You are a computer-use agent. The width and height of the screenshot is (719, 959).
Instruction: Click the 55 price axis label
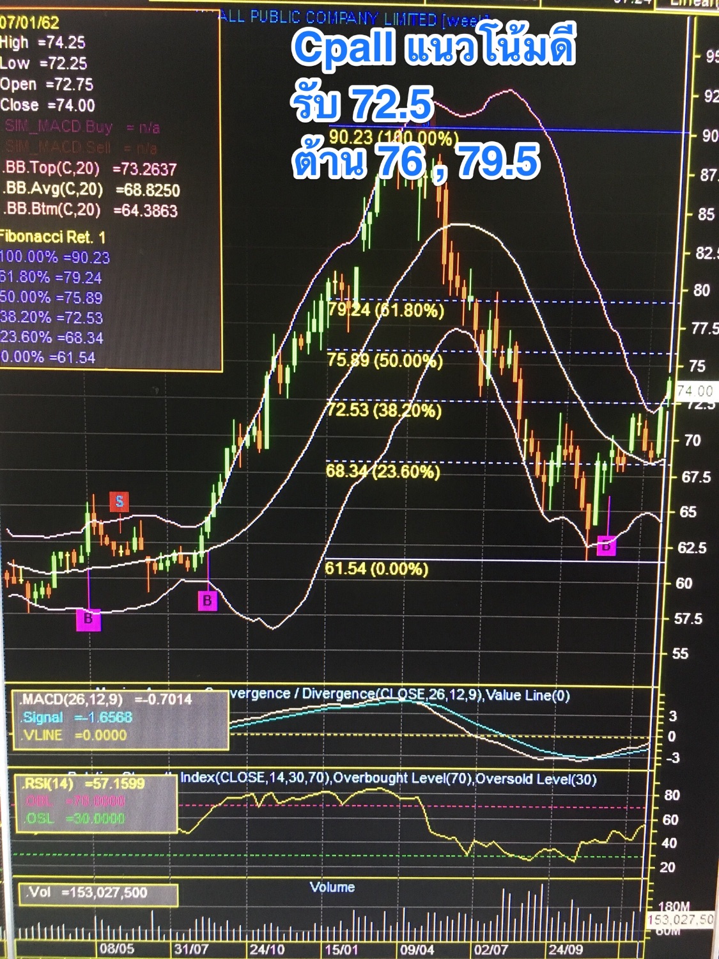coord(681,653)
